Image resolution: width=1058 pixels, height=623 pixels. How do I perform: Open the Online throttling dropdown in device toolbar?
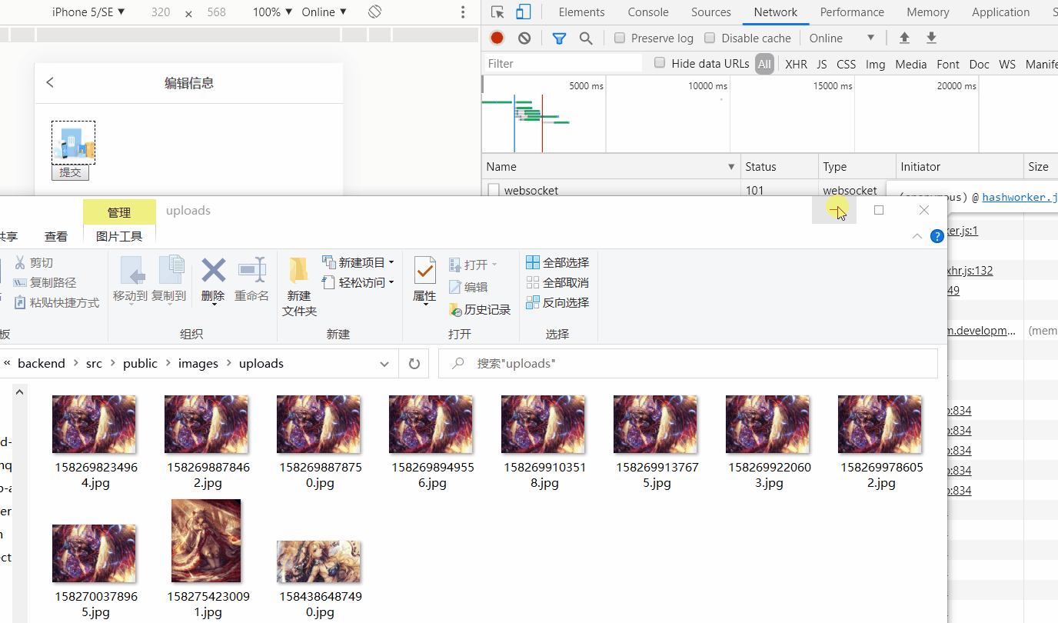324,12
